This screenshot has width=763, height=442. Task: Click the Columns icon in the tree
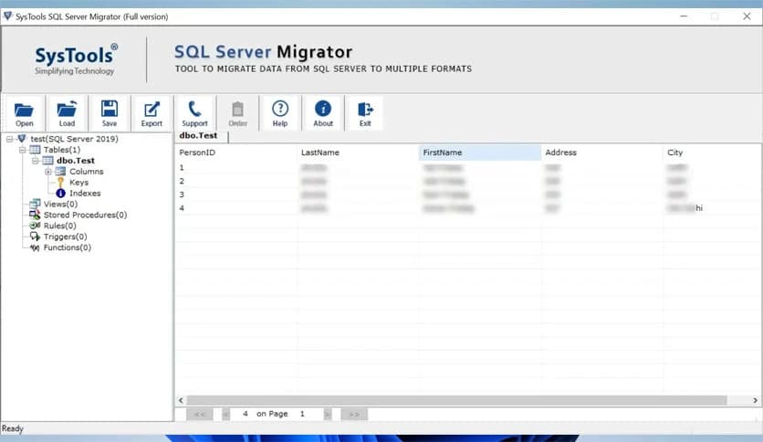[x=60, y=172]
